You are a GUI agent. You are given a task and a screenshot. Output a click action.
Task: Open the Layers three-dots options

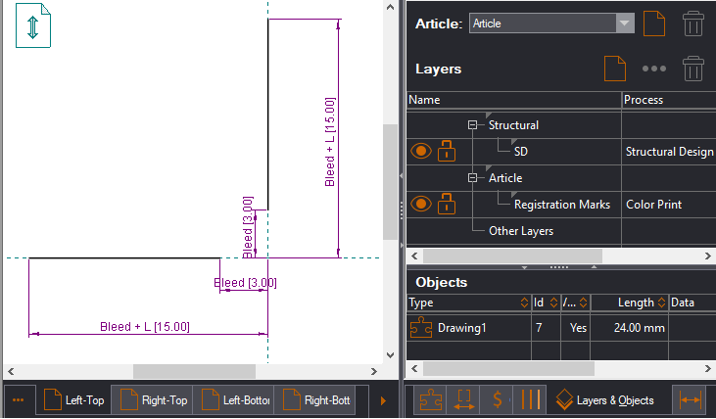[654, 70]
